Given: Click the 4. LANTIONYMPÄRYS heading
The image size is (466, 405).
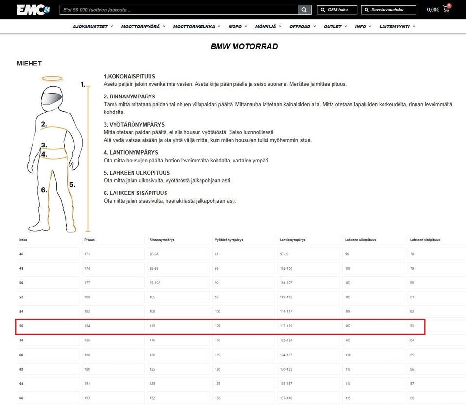Looking at the screenshot, I should (x=131, y=152).
